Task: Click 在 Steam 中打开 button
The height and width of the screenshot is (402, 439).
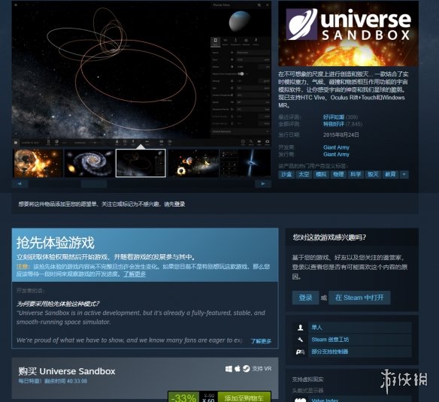Action: [x=359, y=298]
